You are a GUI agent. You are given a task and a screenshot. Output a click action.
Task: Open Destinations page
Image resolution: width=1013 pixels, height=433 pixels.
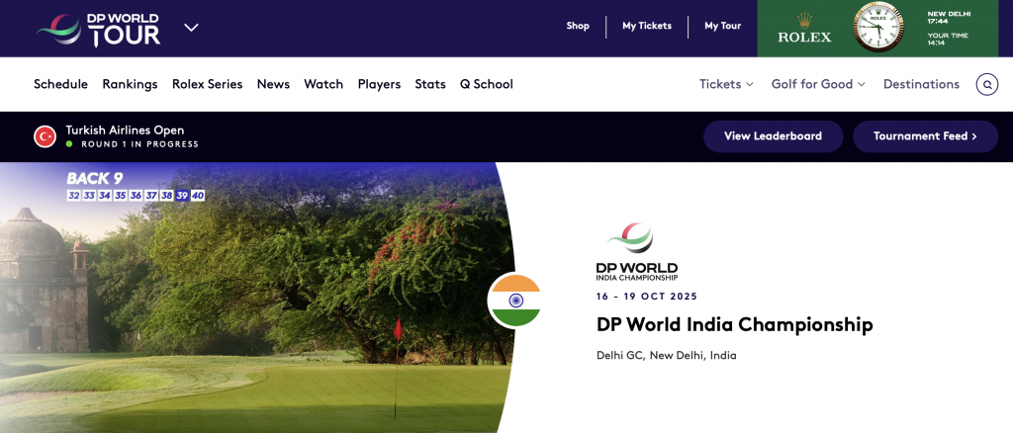(921, 84)
